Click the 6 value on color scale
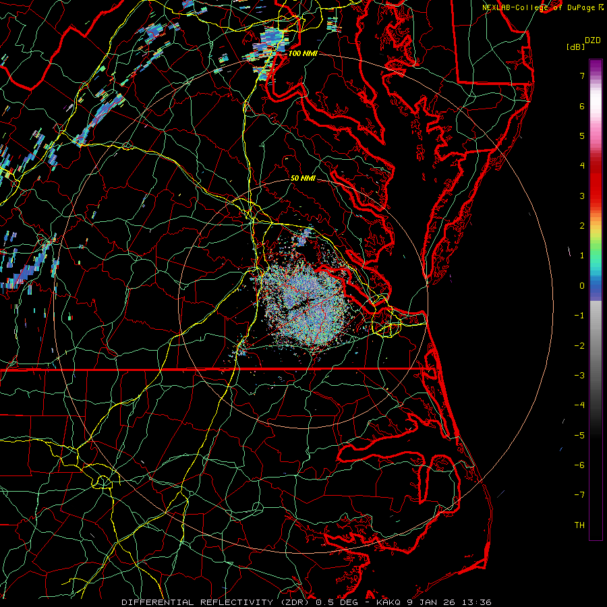This screenshot has height=607, width=607. [x=582, y=106]
